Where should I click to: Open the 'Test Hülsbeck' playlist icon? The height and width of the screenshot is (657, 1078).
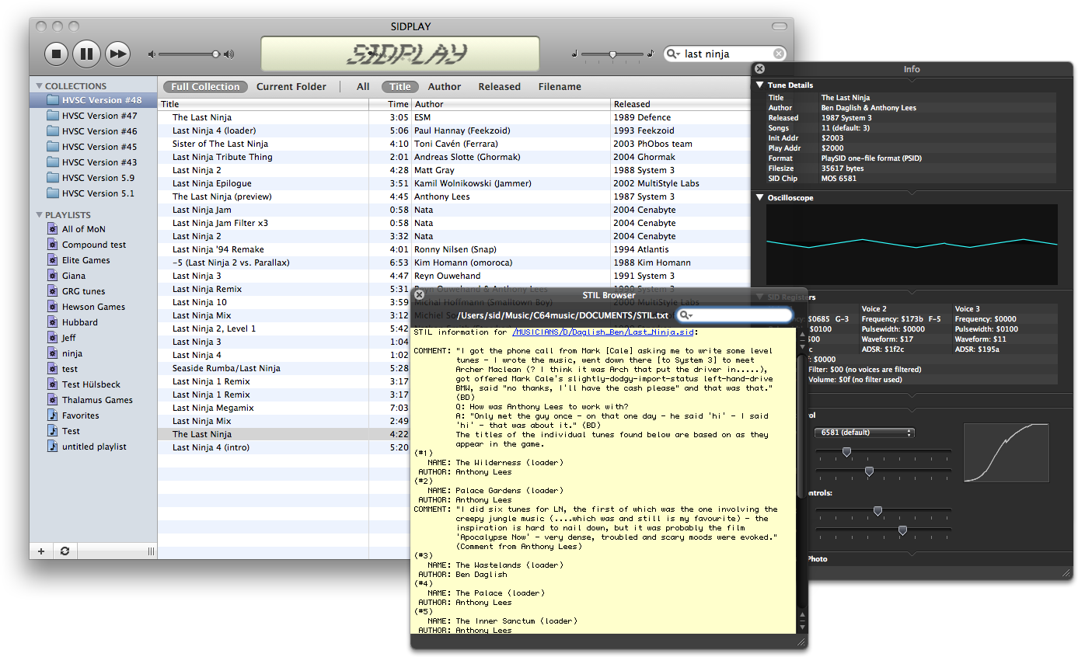click(53, 384)
